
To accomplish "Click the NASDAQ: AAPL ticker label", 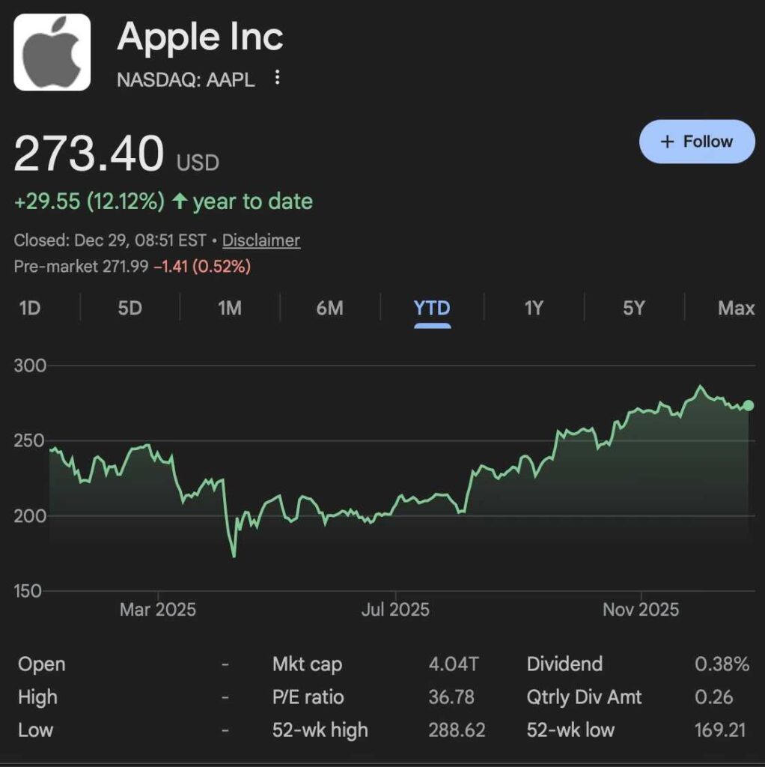I will click(186, 79).
